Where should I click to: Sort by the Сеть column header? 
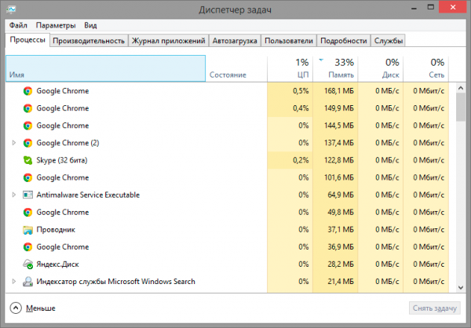426,68
